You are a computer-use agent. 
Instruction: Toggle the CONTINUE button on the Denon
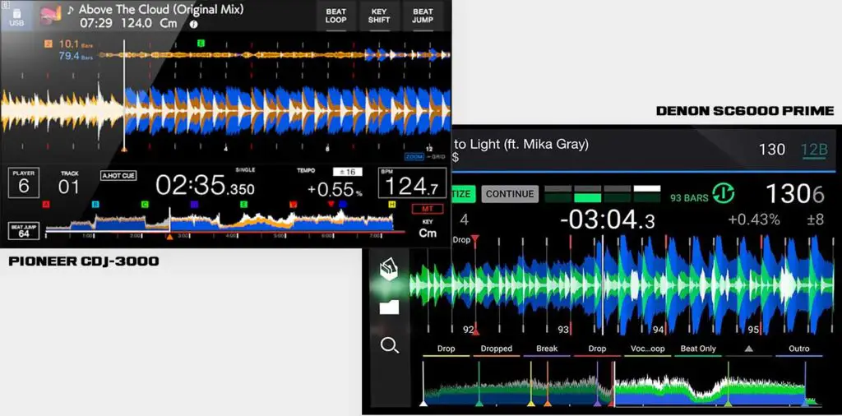click(x=510, y=194)
